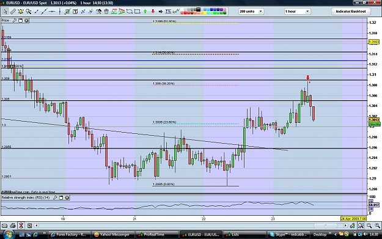Select the text annotation tool
Image resolution: width=382 pixels, height=239 pixels.
click(x=75, y=12)
